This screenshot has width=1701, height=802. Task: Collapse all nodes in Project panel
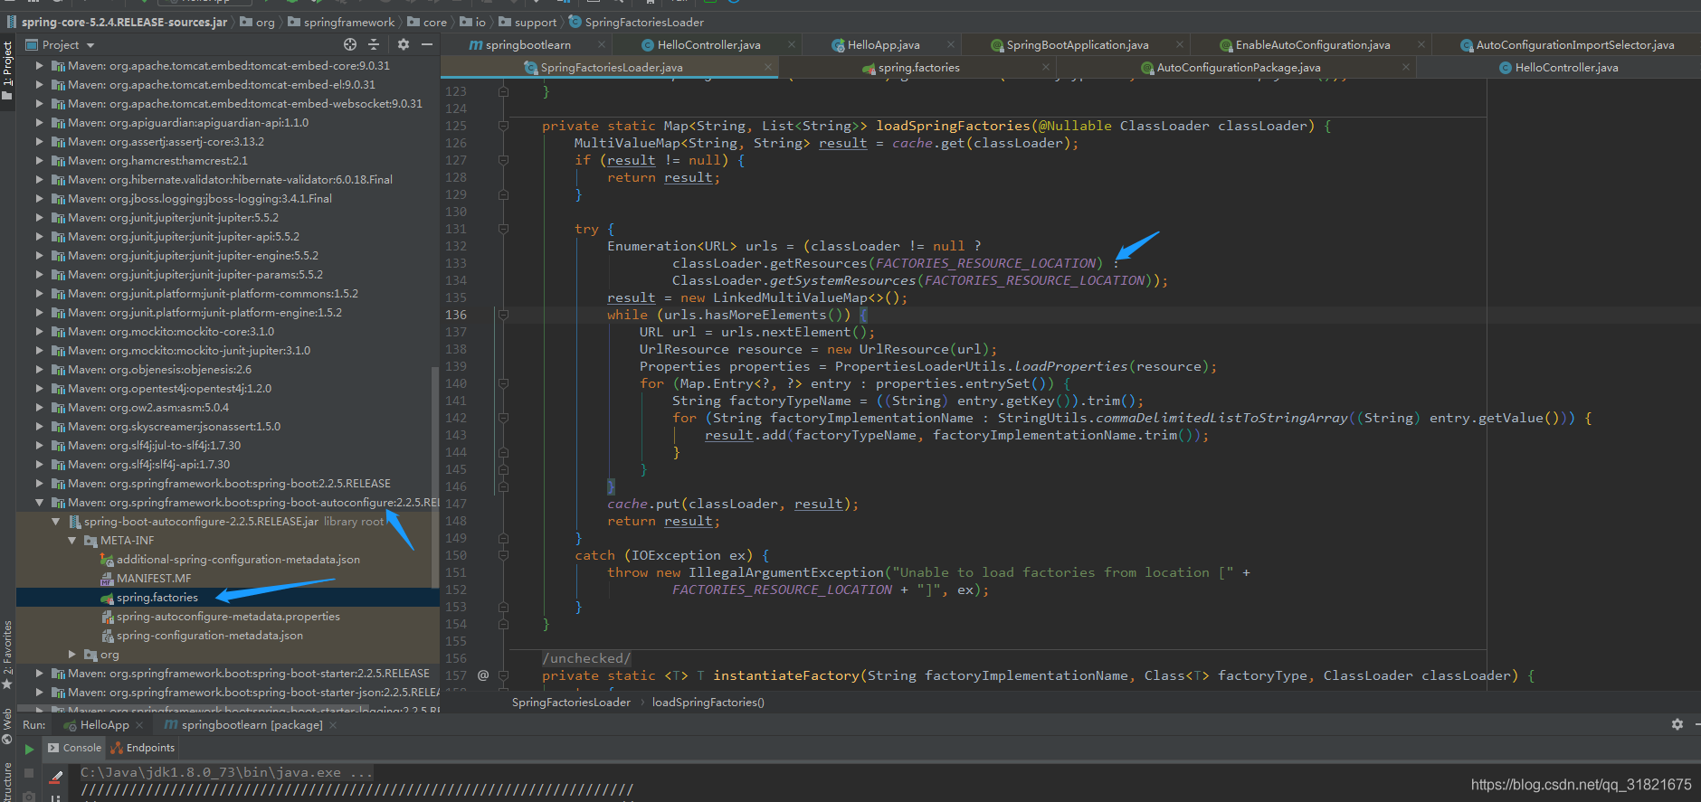pos(374,44)
